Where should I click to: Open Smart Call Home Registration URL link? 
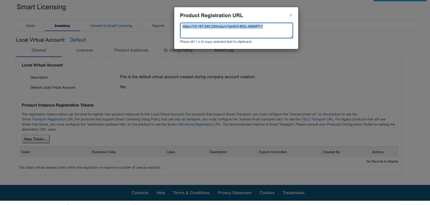pyautogui.click(x=194, y=124)
